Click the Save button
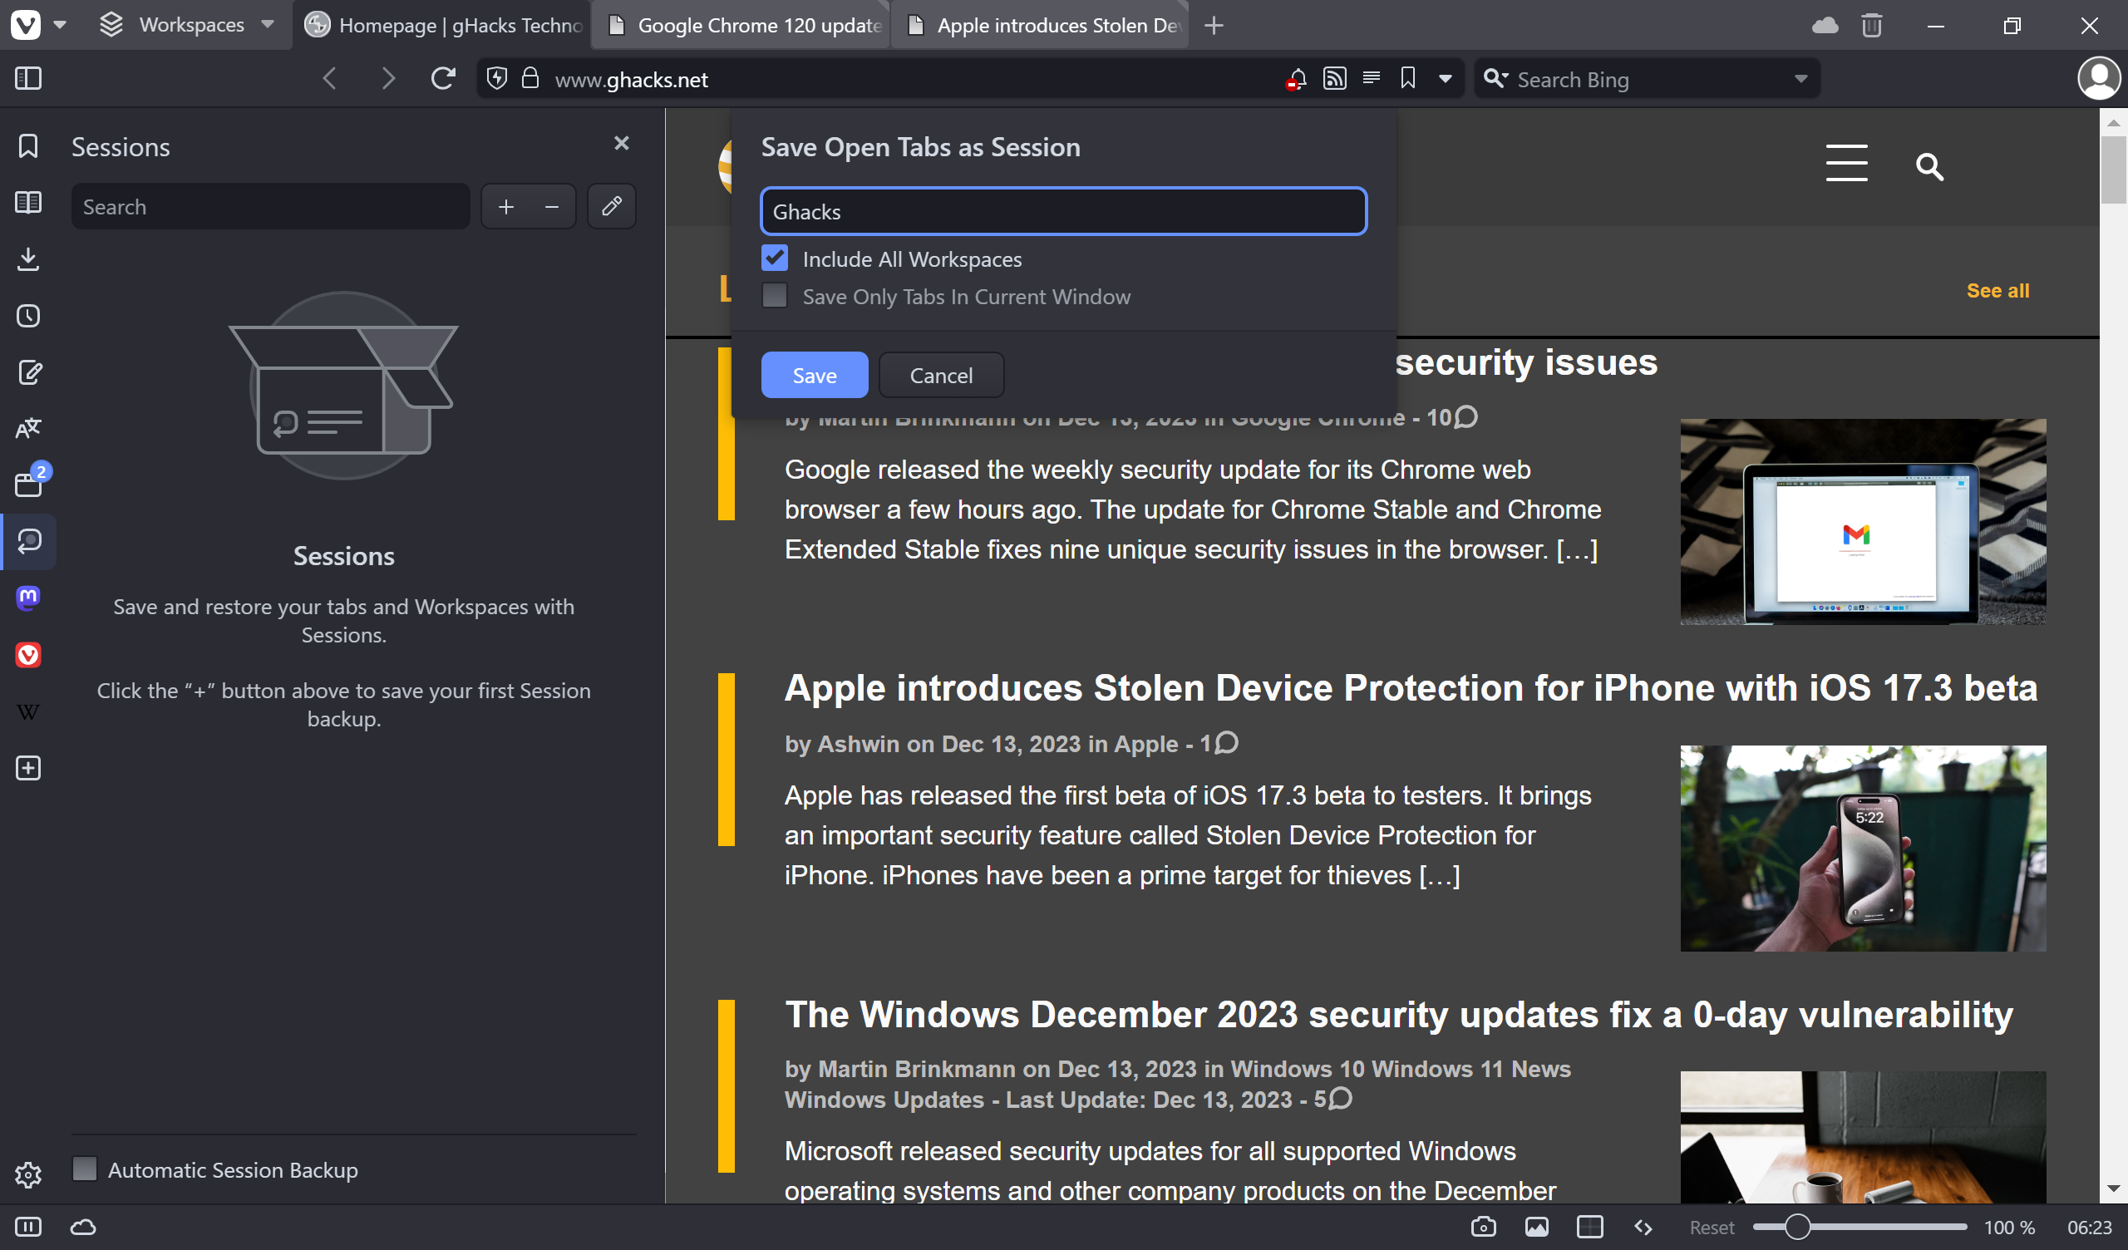Image resolution: width=2128 pixels, height=1250 pixels. pos(814,375)
